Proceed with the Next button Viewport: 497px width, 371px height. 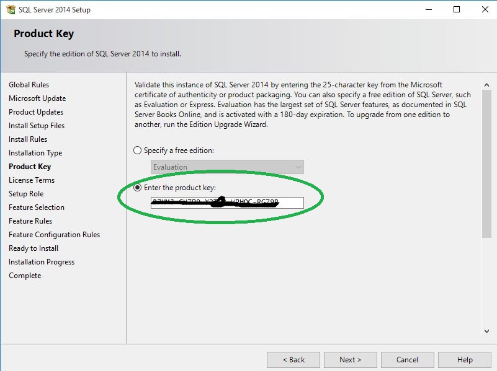coord(350,360)
